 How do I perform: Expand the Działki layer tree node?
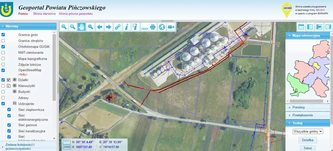[x=15, y=80]
